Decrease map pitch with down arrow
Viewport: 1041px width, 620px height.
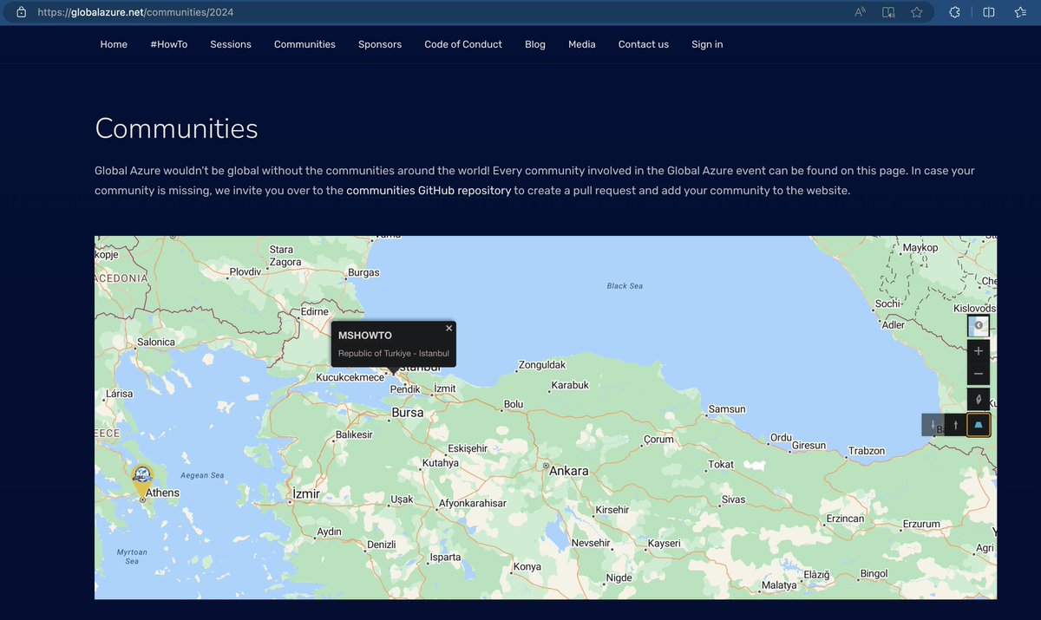click(933, 425)
